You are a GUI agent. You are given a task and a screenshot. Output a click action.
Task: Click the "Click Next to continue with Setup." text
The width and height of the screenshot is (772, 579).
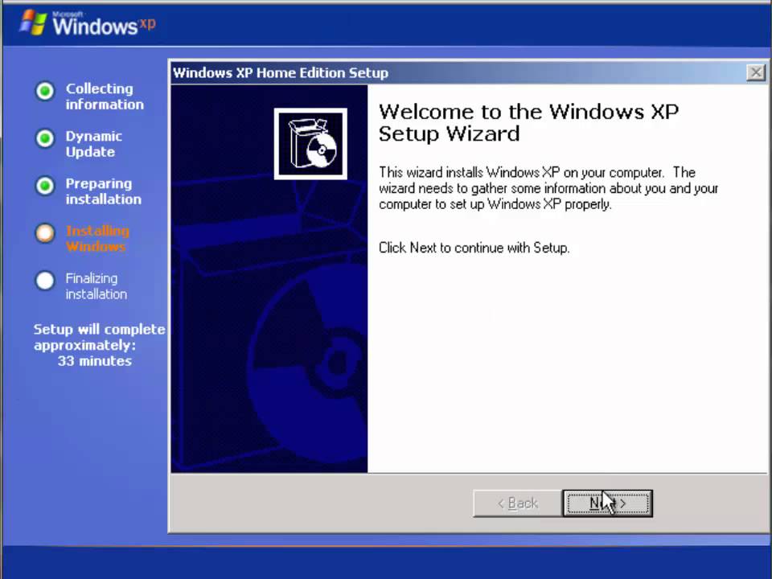[x=474, y=248]
